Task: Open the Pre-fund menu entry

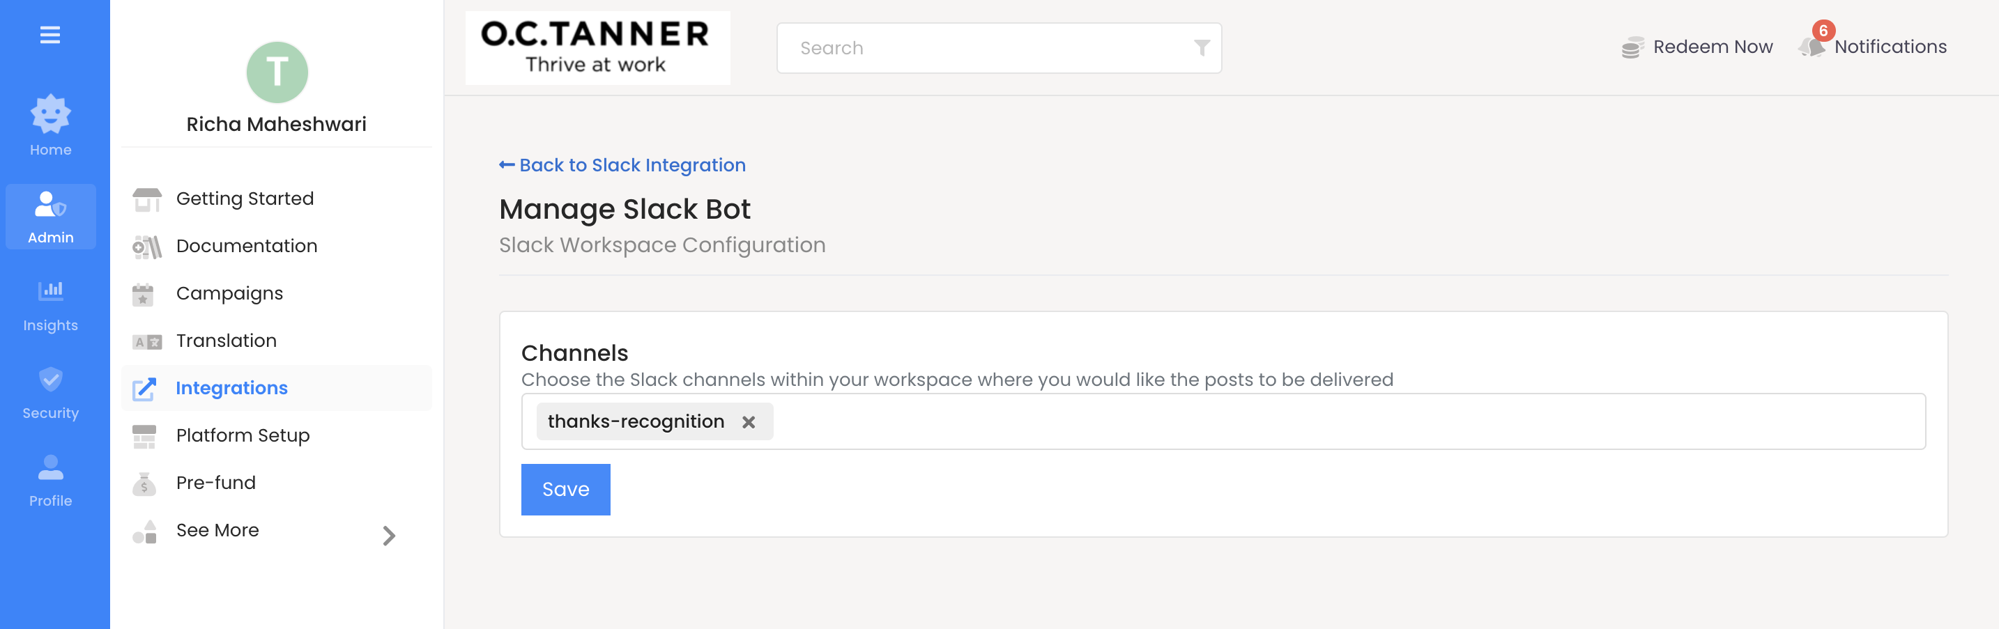Action: click(216, 483)
